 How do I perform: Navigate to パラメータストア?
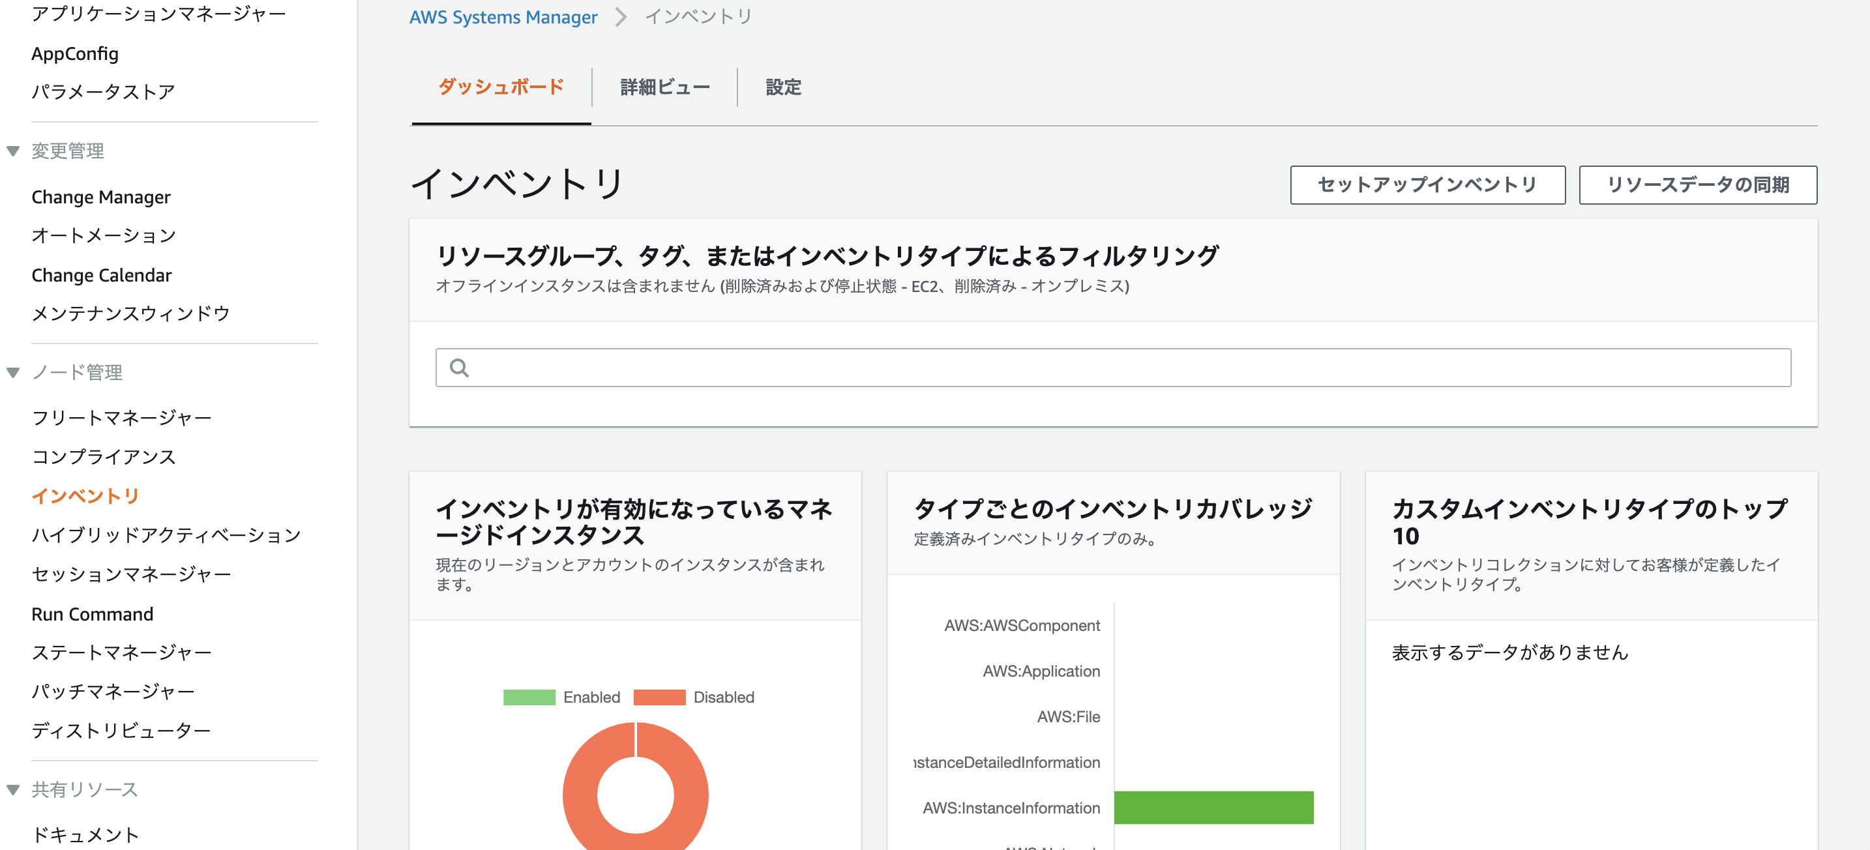(103, 91)
